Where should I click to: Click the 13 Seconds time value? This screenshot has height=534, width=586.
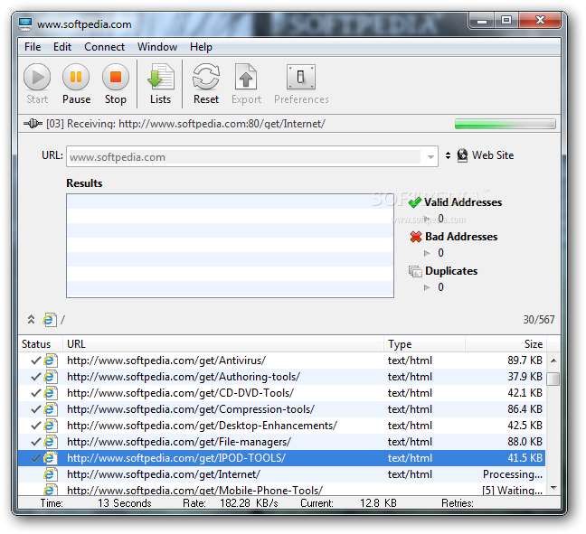(x=125, y=503)
